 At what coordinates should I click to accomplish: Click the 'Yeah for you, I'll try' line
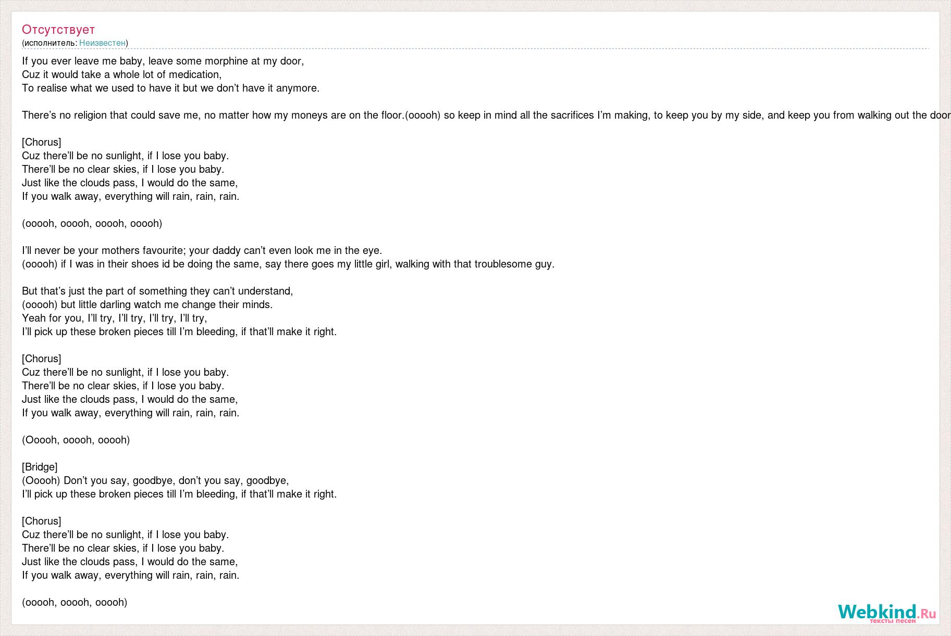click(115, 318)
